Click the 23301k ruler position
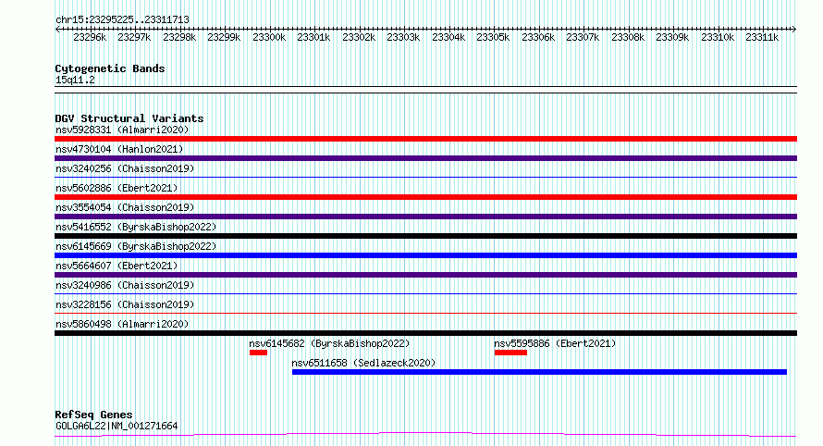 (313, 37)
